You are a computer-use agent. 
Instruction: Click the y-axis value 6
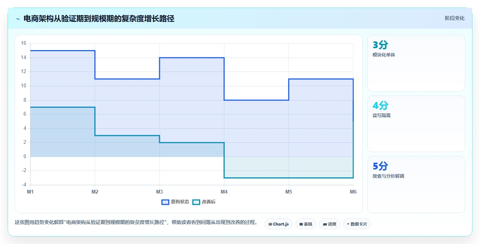click(25, 114)
